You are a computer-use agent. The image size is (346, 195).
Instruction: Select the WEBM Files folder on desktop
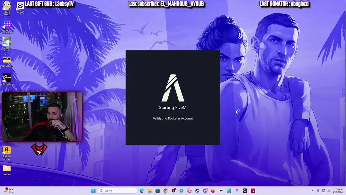[7, 62]
